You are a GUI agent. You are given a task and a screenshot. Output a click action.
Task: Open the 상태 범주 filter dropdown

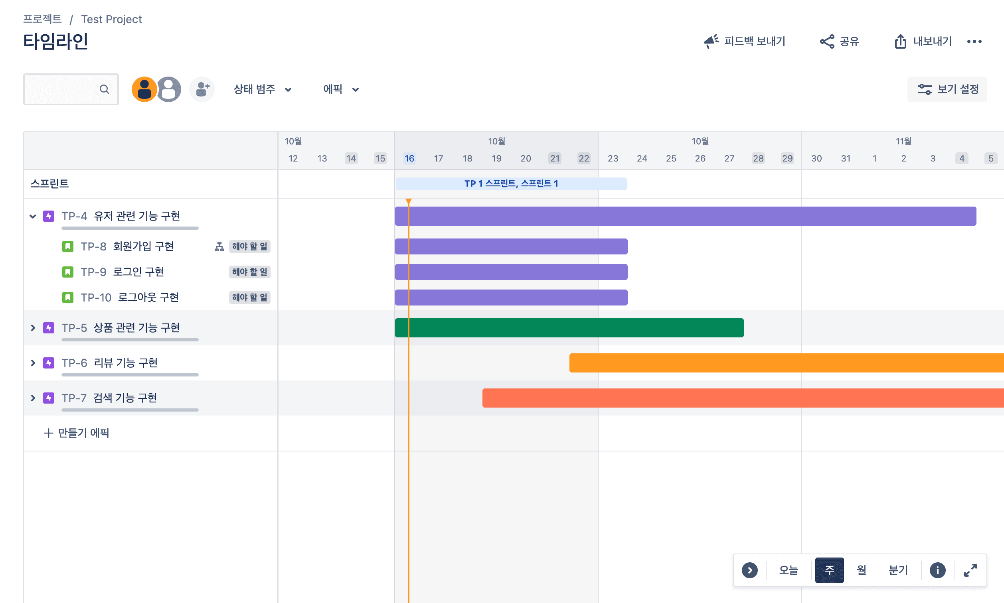click(262, 89)
